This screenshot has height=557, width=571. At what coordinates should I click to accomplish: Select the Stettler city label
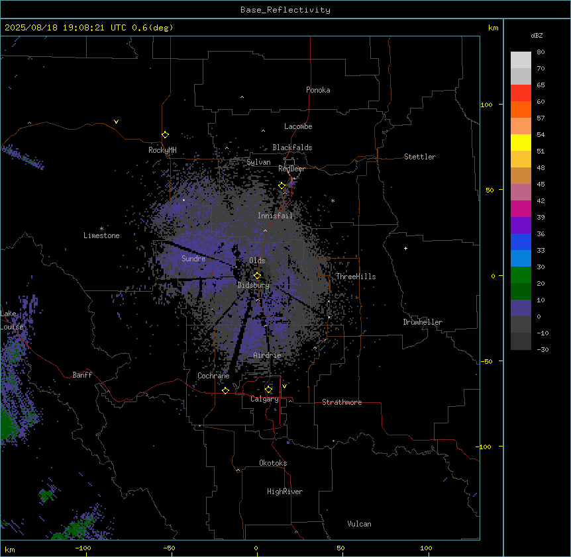pyautogui.click(x=420, y=157)
